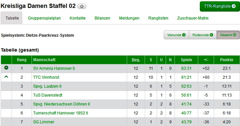Click the 43:79 Spiele link for SG Limmer

pyautogui.click(x=186, y=122)
